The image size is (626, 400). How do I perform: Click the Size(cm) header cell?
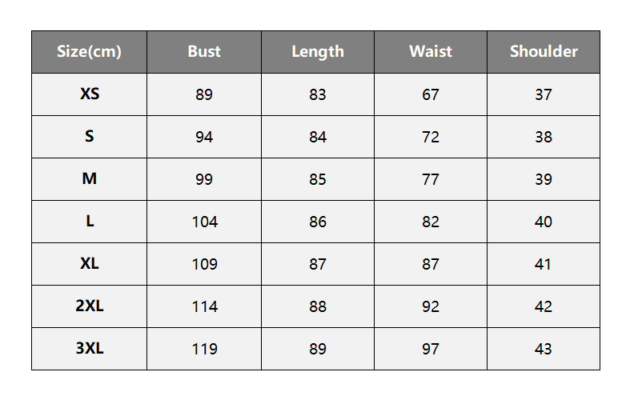point(89,52)
